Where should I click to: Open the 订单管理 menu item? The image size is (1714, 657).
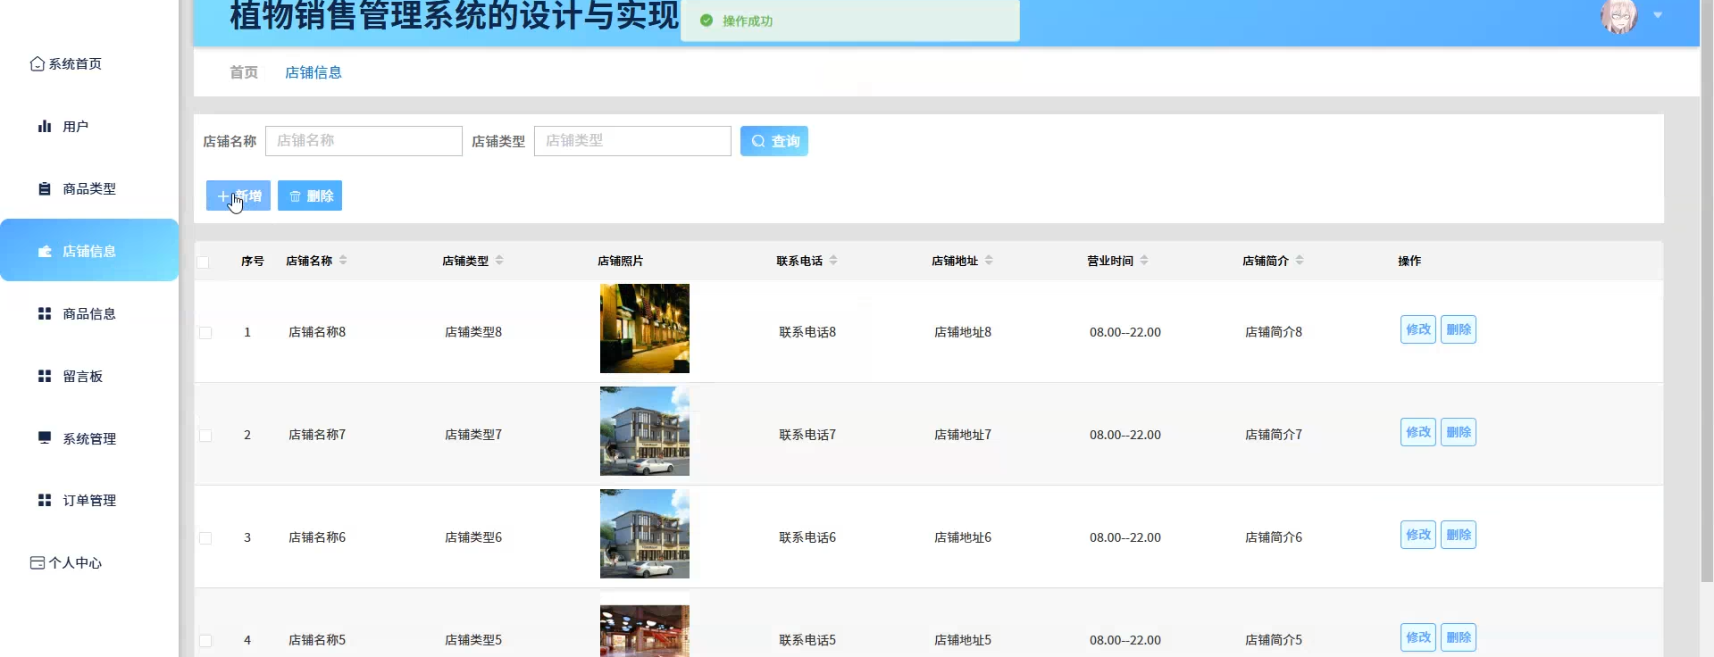click(x=89, y=500)
